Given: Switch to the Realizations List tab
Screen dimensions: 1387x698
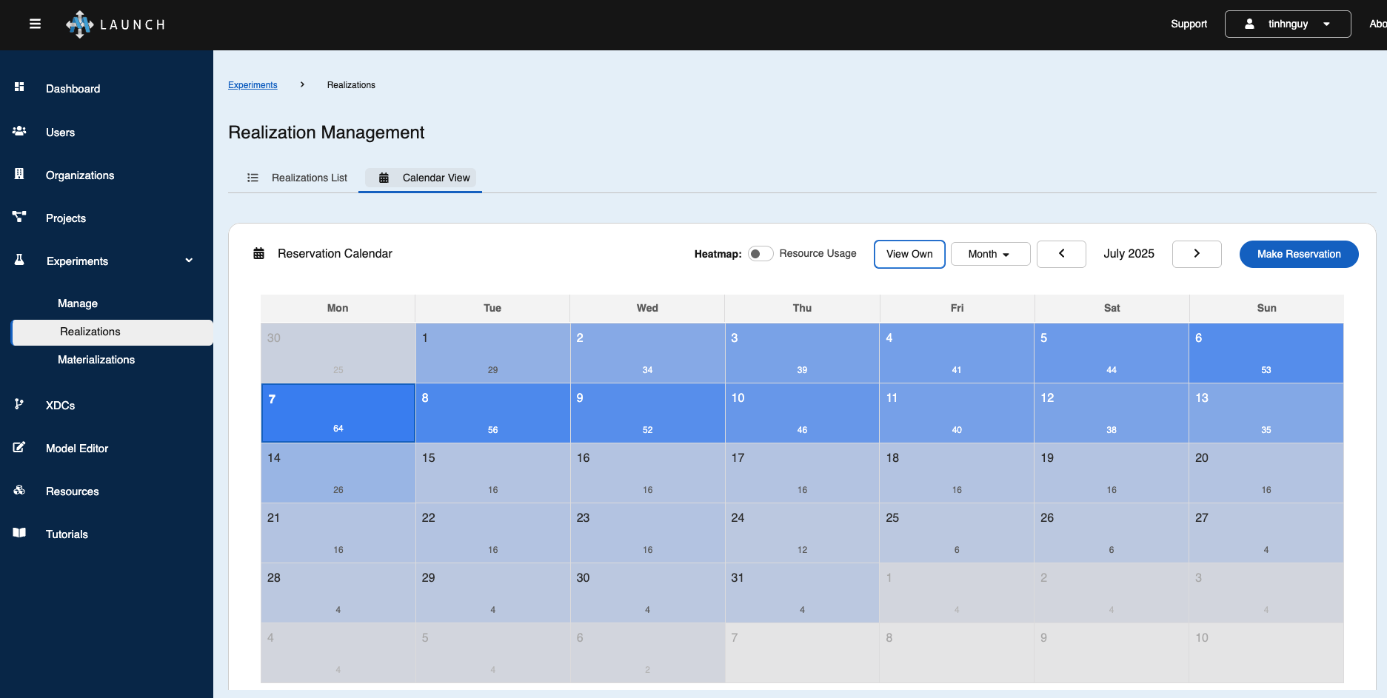Looking at the screenshot, I should [297, 178].
